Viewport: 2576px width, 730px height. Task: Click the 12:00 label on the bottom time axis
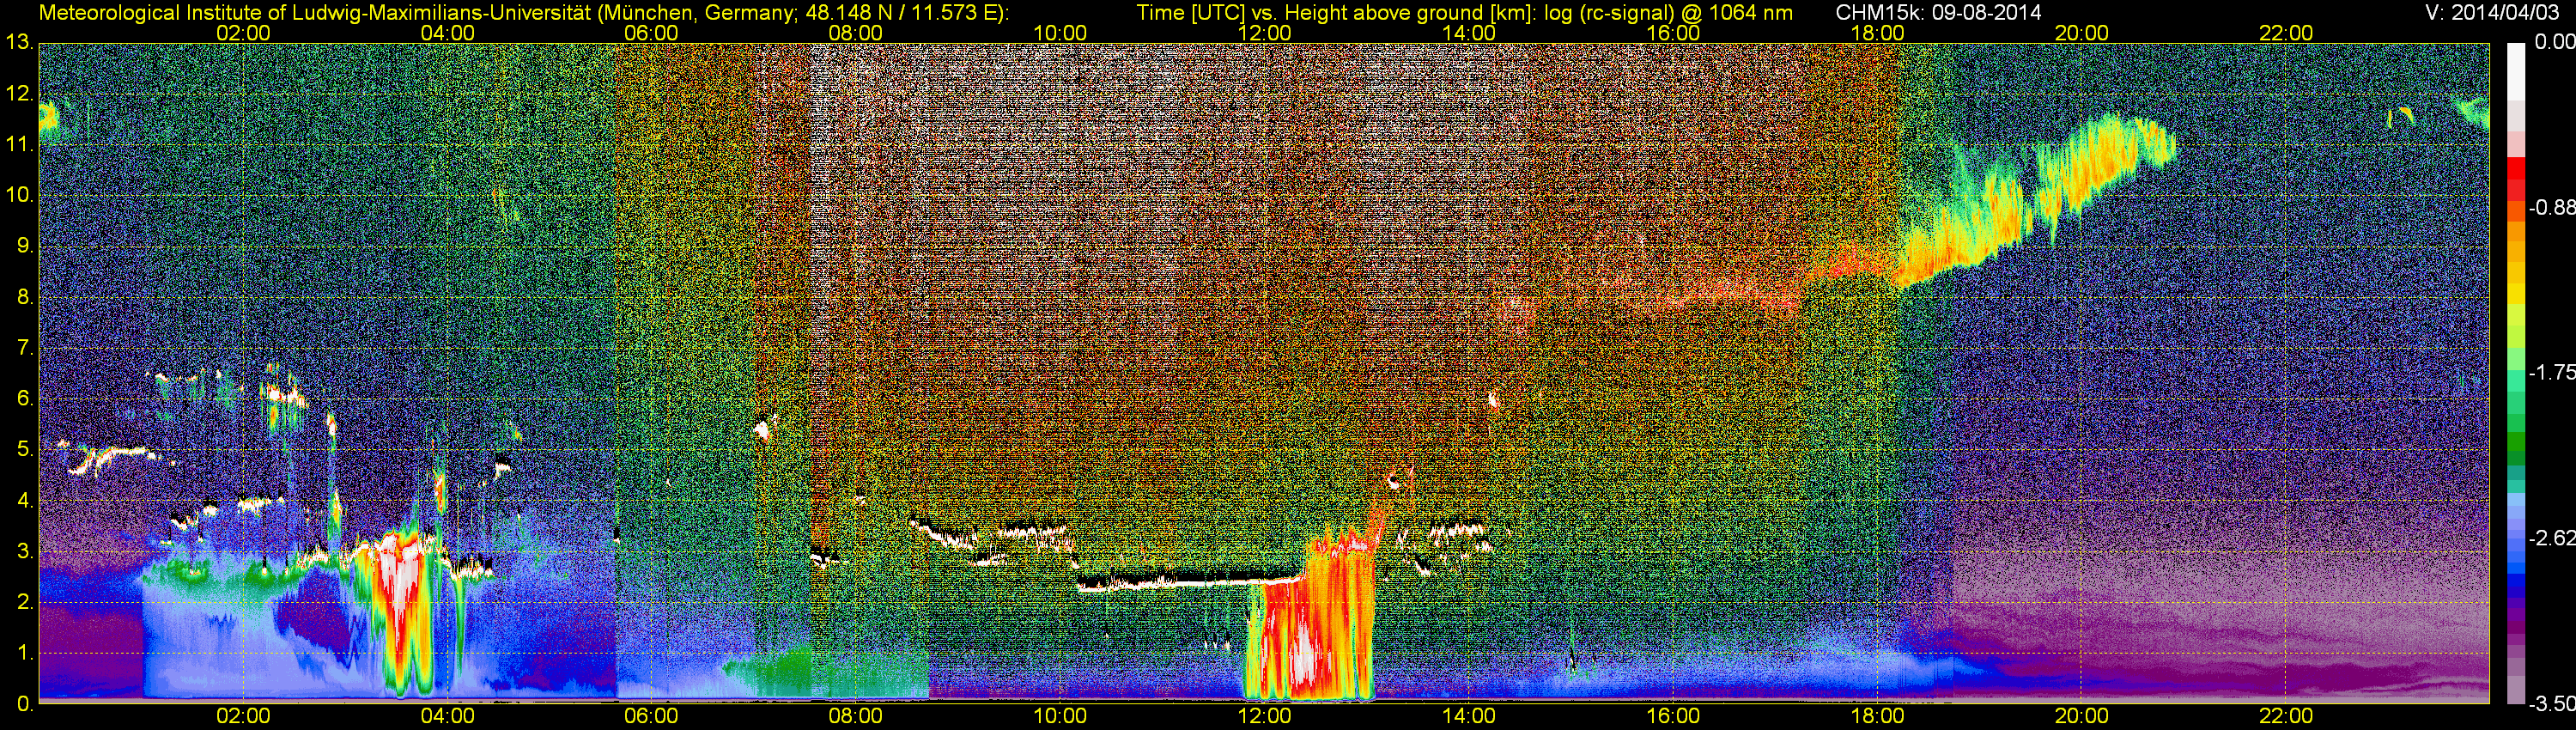(1264, 716)
